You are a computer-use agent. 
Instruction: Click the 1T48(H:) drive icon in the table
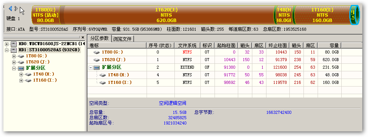102,75
